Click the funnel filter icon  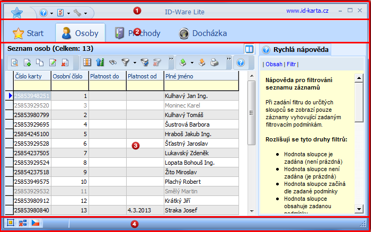click(x=126, y=63)
